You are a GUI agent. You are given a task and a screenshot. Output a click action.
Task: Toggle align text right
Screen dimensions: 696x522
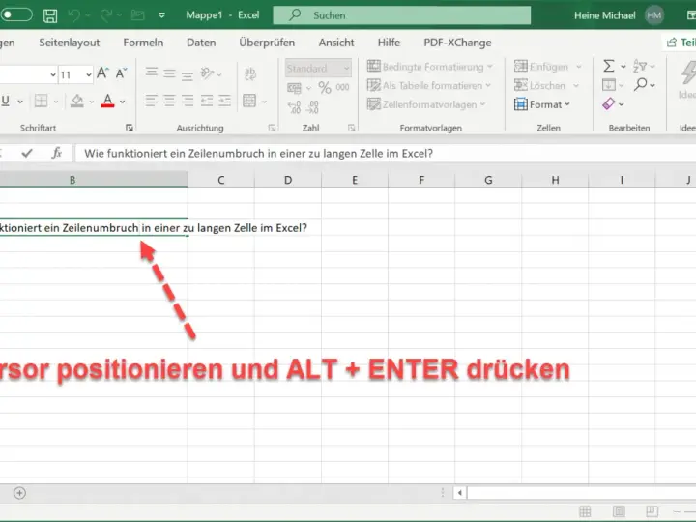188,101
